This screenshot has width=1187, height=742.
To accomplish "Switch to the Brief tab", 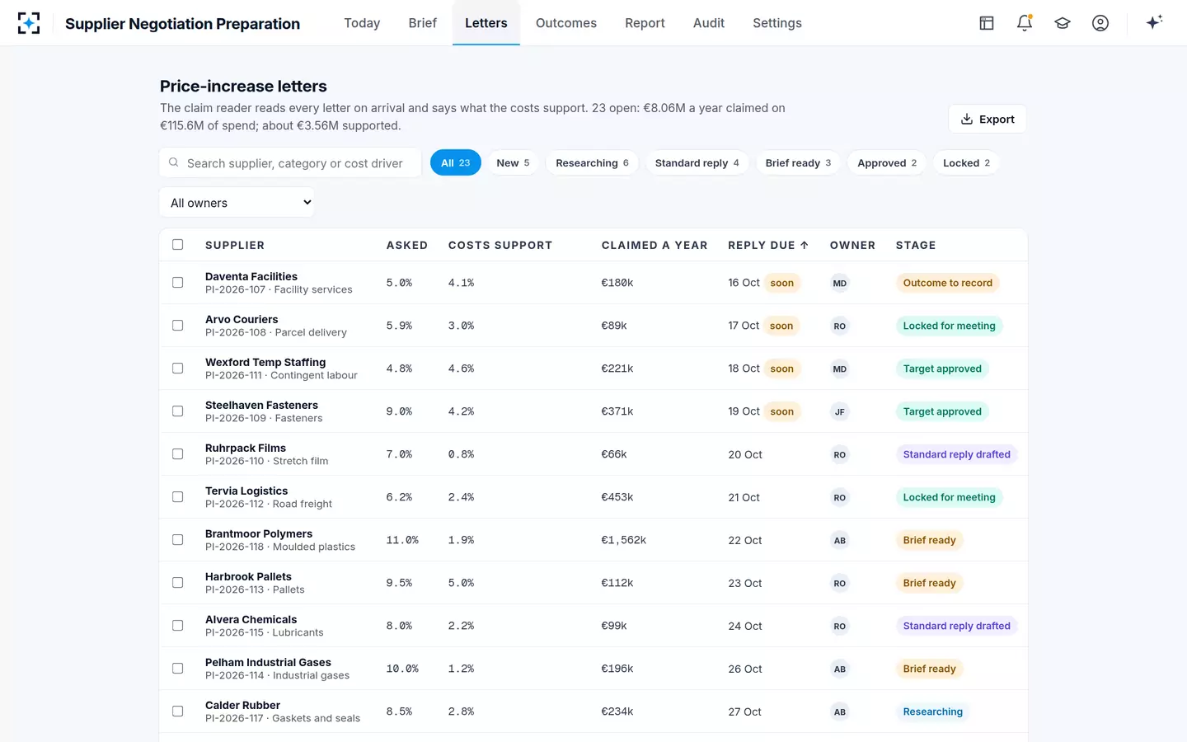I will 422,23.
